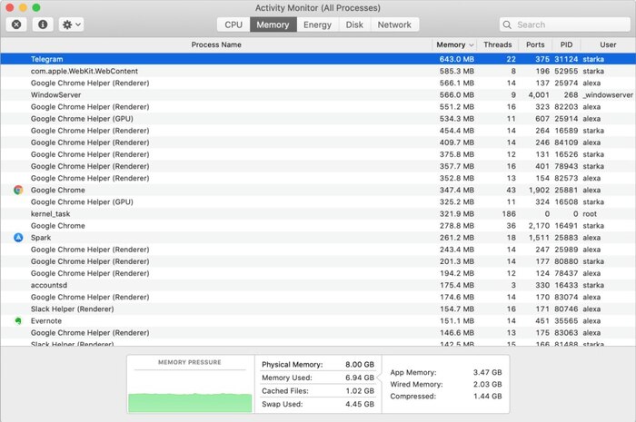Click the Wired Memory 2.03 GB value
The image size is (636, 422).
(x=488, y=384)
